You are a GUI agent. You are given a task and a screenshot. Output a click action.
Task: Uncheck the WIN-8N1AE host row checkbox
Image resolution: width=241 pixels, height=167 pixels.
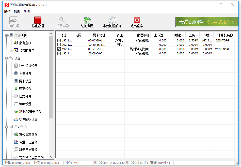coord(59,49)
